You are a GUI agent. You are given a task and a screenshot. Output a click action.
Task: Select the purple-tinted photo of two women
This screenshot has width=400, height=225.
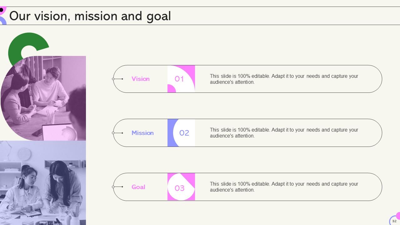pyautogui.click(x=43, y=183)
